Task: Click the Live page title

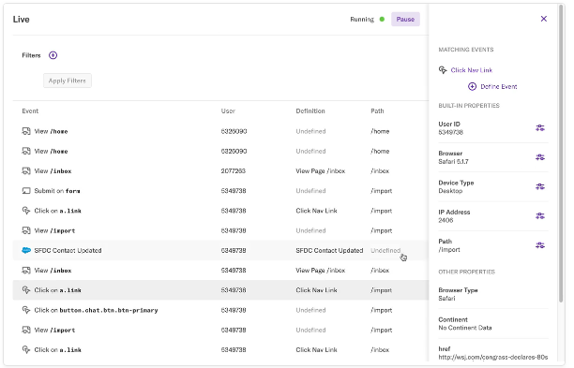Action: (x=22, y=20)
